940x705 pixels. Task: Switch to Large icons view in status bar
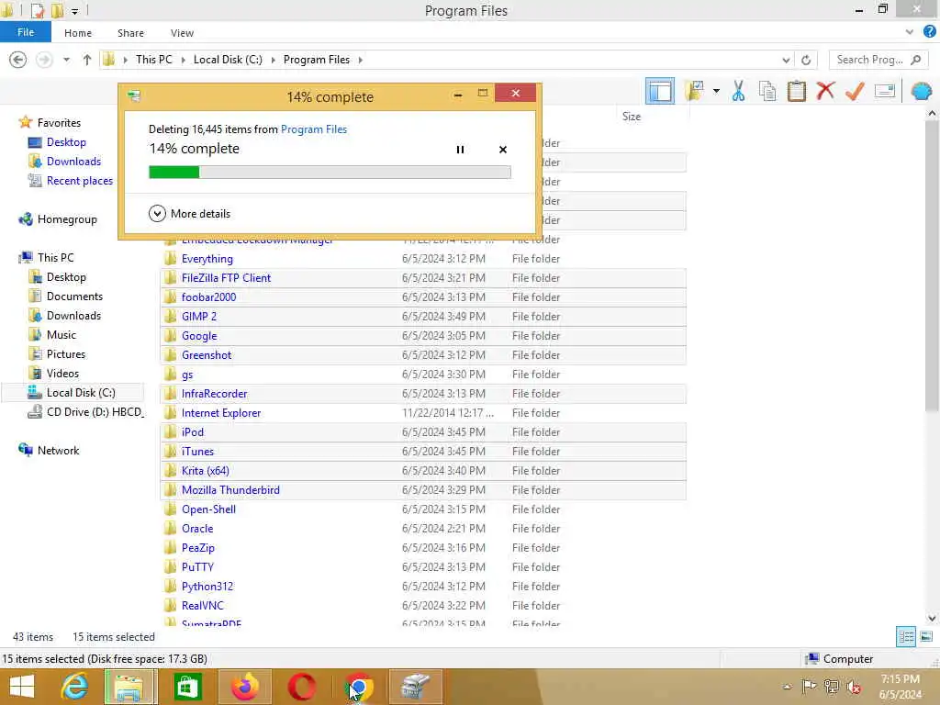click(926, 637)
